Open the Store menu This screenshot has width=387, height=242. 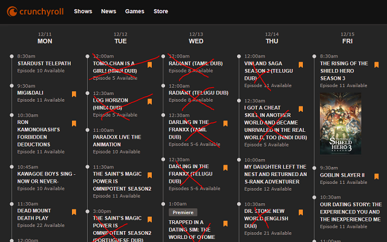pyautogui.click(x=161, y=11)
